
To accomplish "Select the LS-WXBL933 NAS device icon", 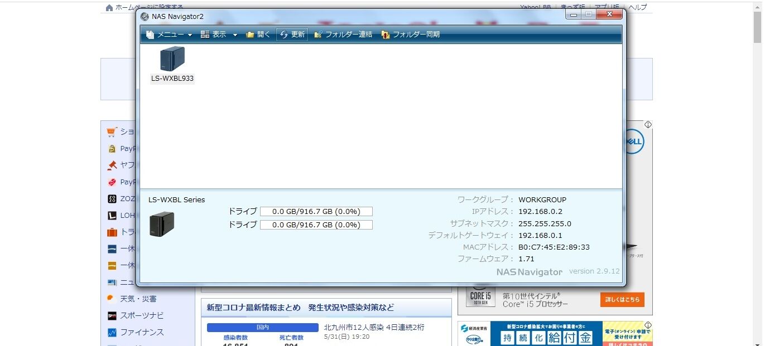I will [x=172, y=59].
